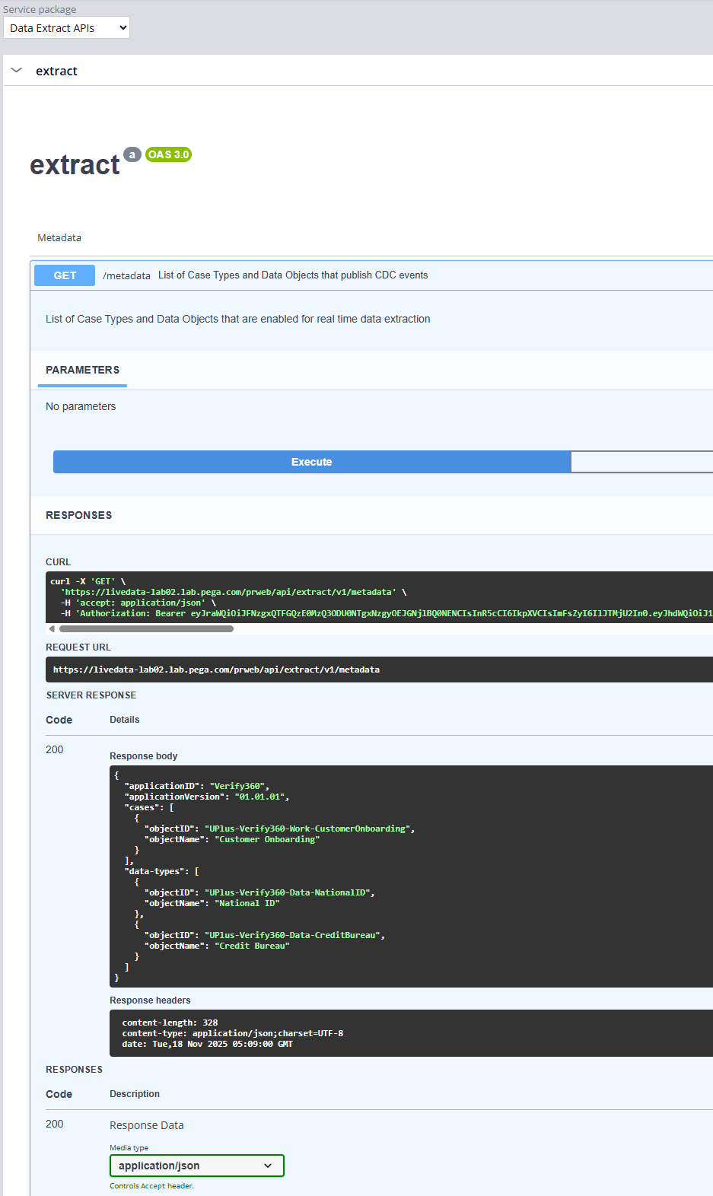Image resolution: width=713 pixels, height=1196 pixels.
Task: Click the Request URL code box
Action: 379,670
